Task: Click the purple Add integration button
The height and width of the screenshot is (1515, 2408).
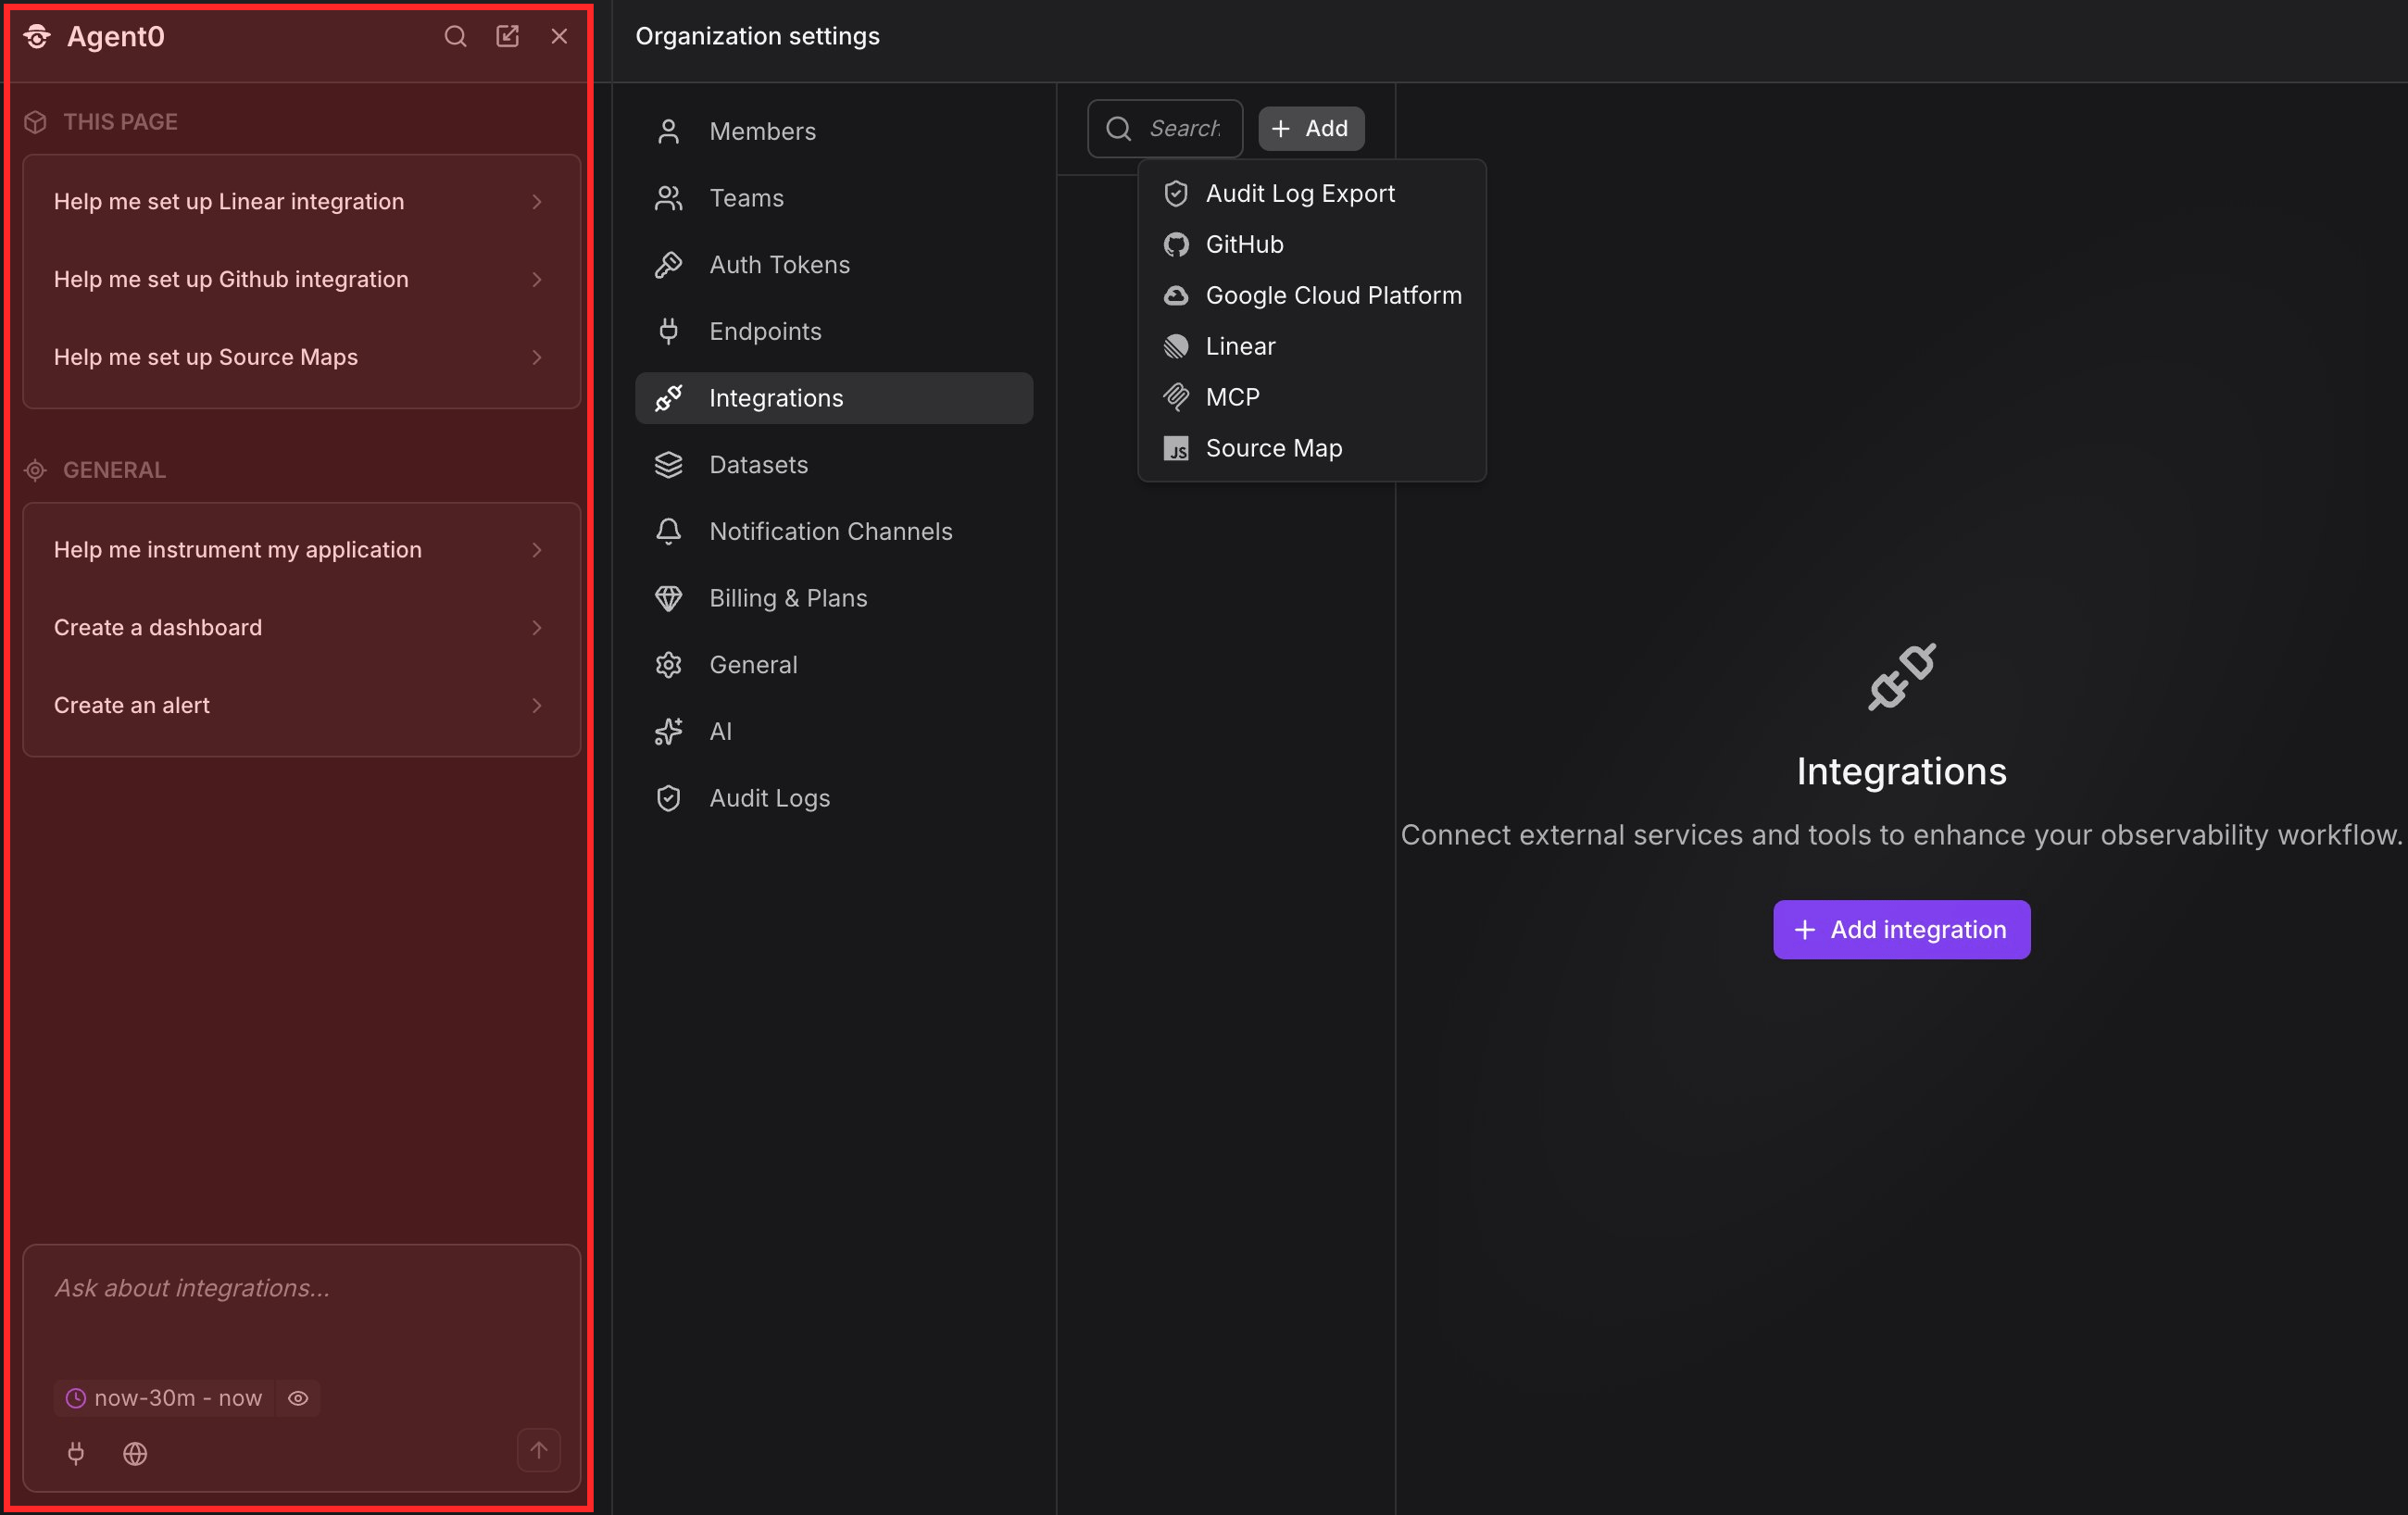Action: [x=1900, y=929]
